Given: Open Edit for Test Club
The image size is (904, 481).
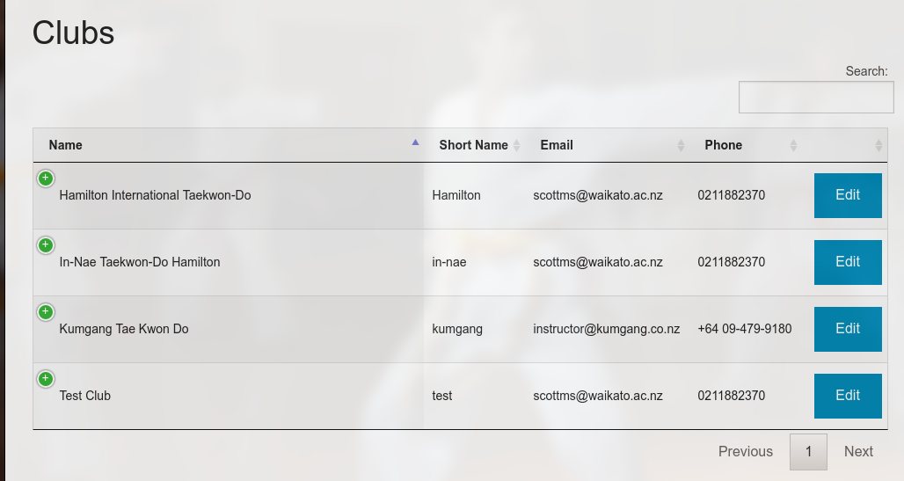Looking at the screenshot, I should [847, 396].
